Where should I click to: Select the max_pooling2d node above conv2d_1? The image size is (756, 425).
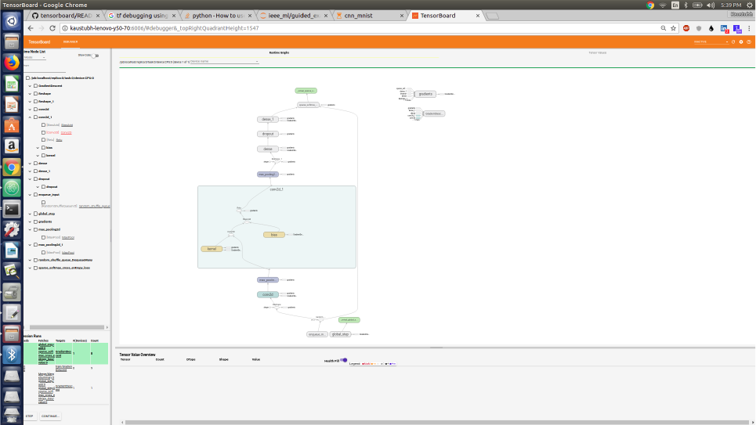(268, 175)
